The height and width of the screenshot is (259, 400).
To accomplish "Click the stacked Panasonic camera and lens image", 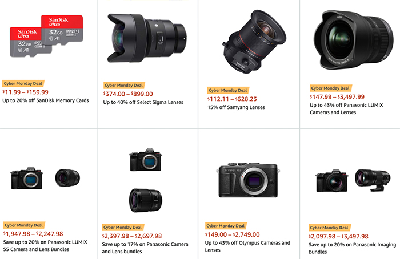I will (146, 180).
